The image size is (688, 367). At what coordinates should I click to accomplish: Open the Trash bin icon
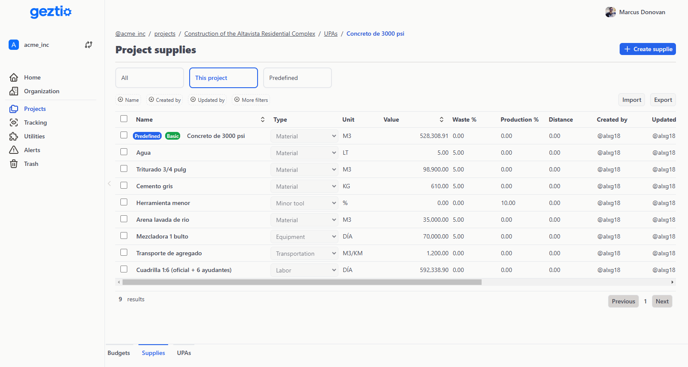pos(14,164)
